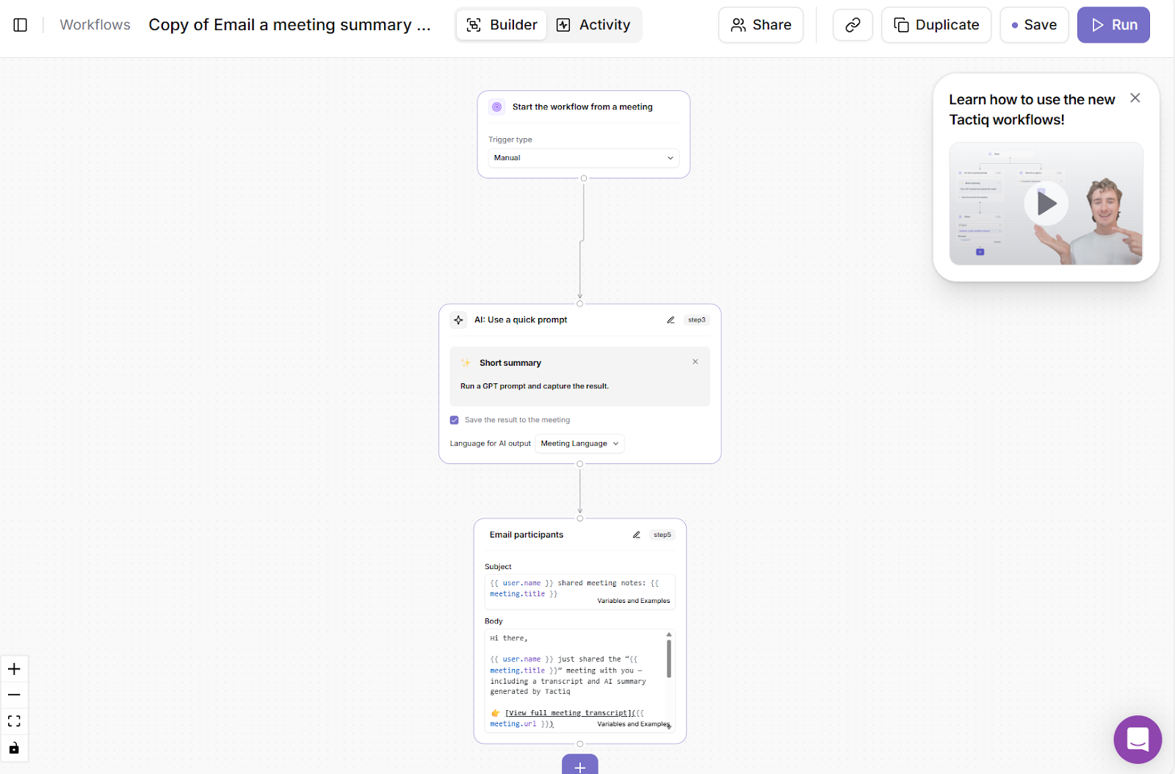This screenshot has height=774, width=1175.
Task: Click the email Subject field
Action: tap(579, 588)
